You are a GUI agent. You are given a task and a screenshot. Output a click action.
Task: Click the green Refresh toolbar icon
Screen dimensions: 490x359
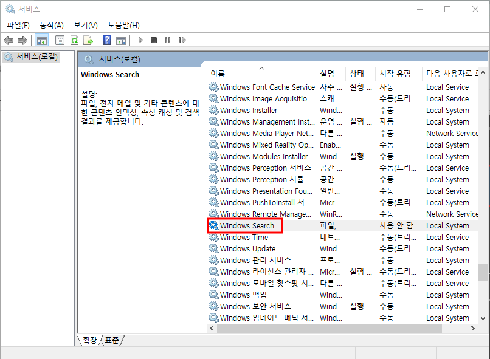click(x=74, y=40)
